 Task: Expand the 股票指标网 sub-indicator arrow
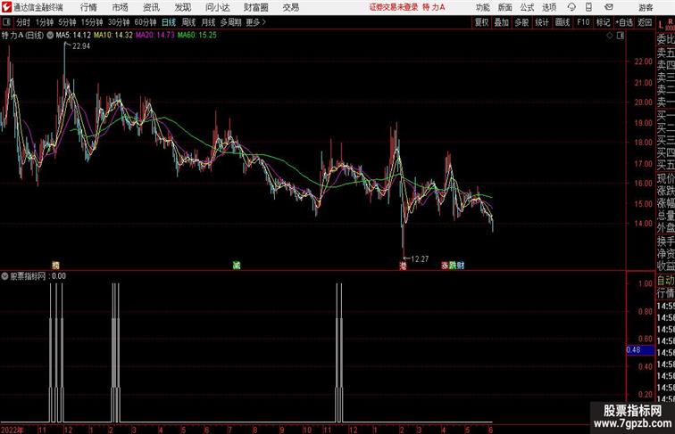[x=4, y=276]
